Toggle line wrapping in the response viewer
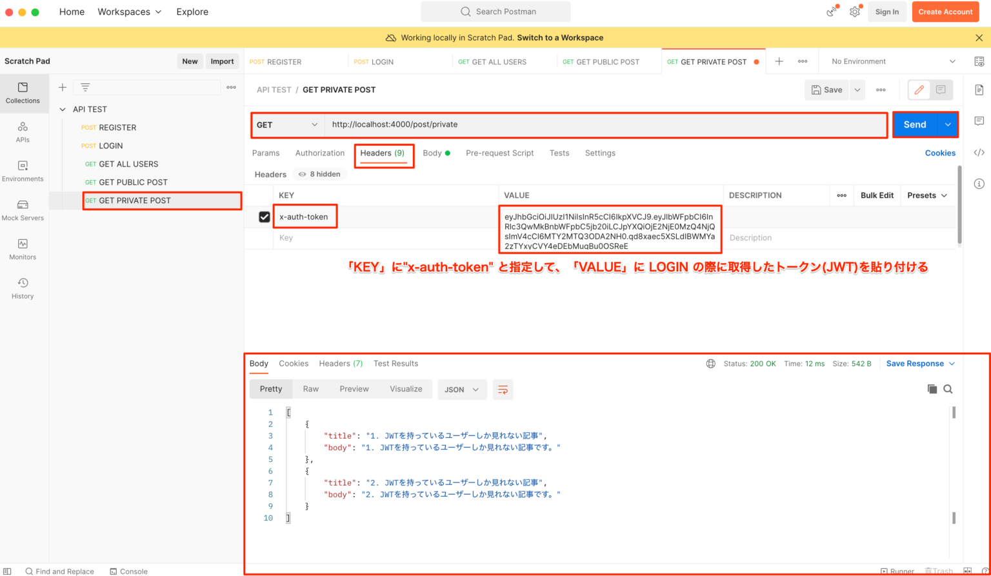This screenshot has height=576, width=991. point(503,389)
